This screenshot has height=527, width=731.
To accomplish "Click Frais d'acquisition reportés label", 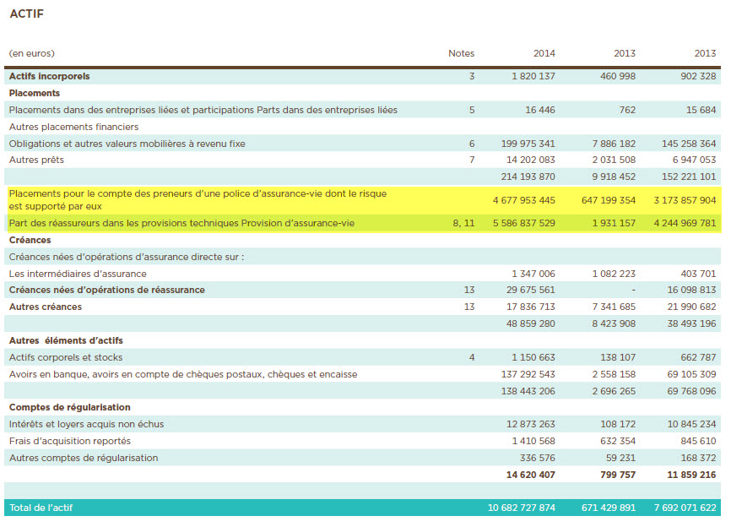I will 70,441.
